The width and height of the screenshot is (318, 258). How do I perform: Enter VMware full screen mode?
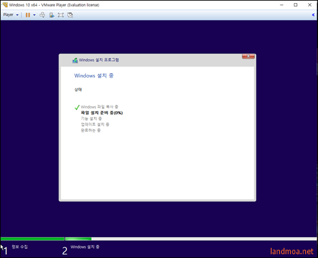click(60, 15)
